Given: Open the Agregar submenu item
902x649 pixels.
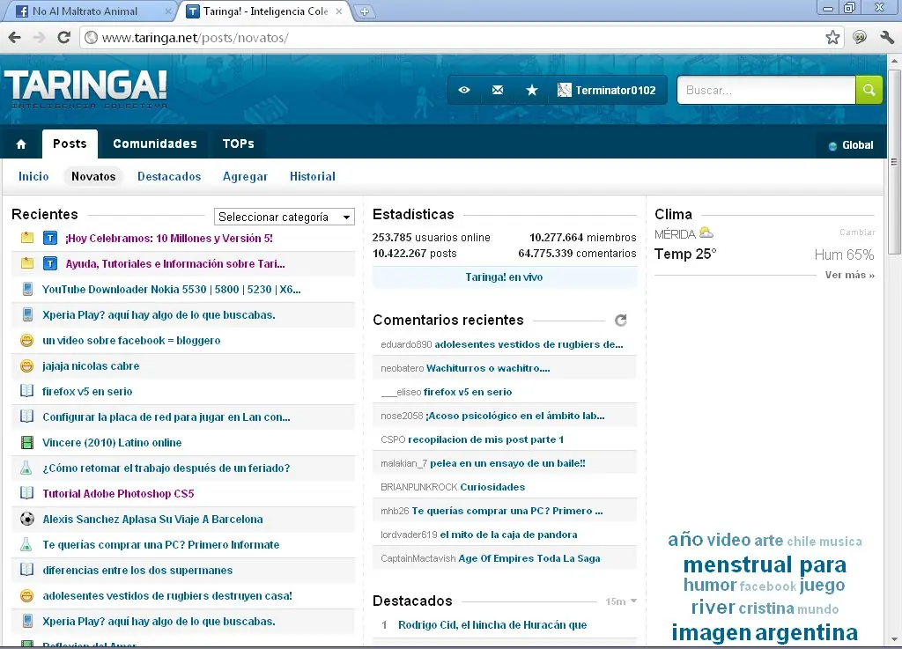Looking at the screenshot, I should coord(245,176).
